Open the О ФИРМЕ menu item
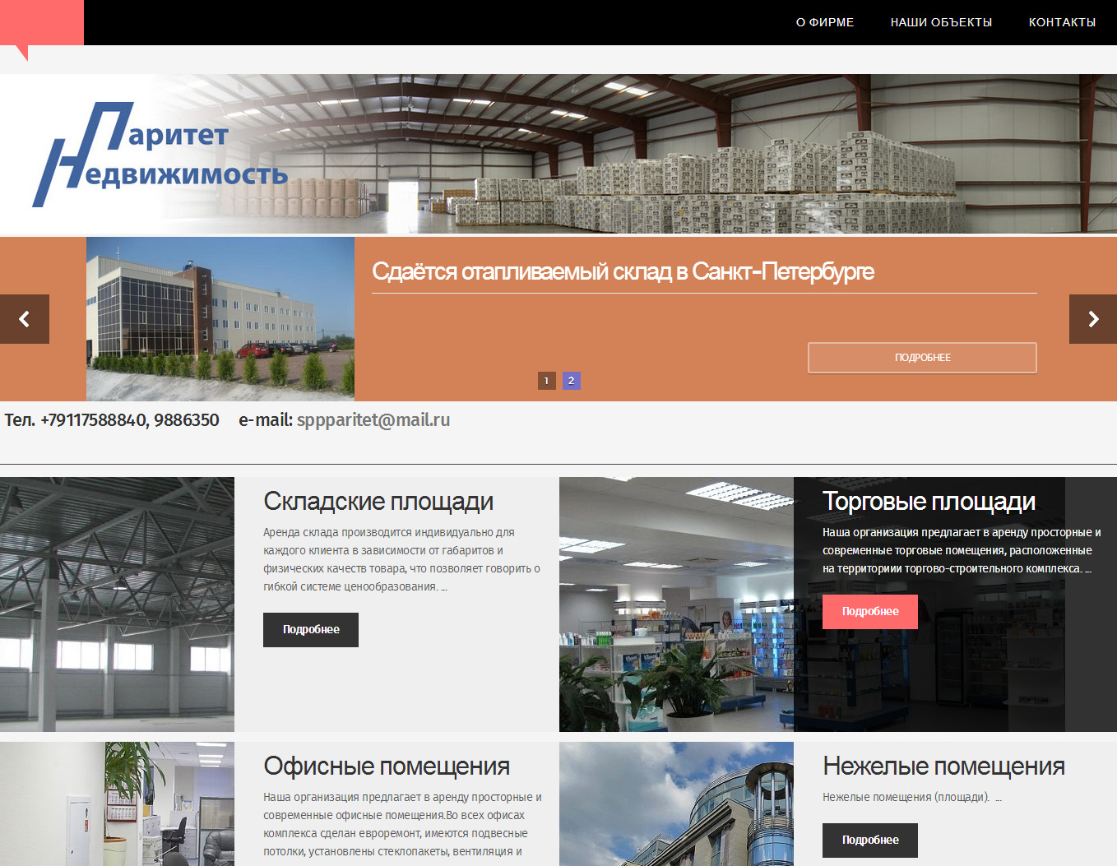 tap(825, 22)
